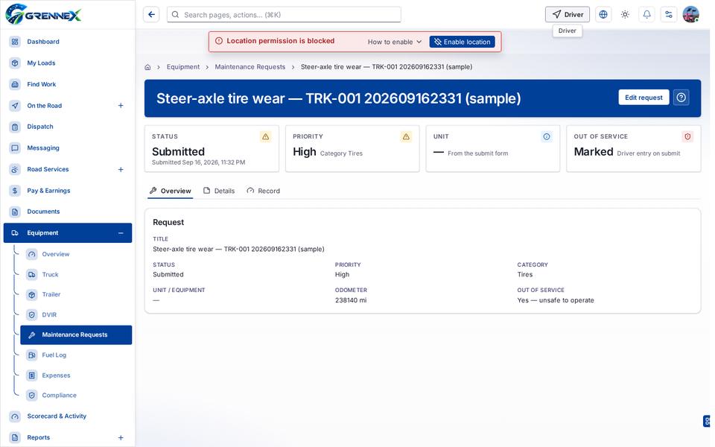Click the Dashboard sidebar icon
Screen dimensions: 715x447
click(x=15, y=42)
